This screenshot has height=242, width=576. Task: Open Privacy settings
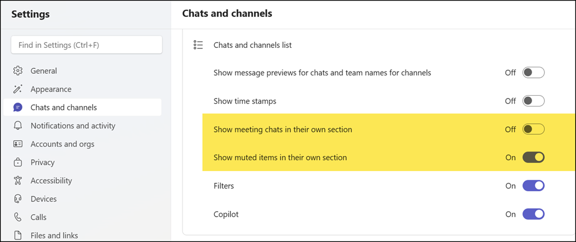click(82, 162)
